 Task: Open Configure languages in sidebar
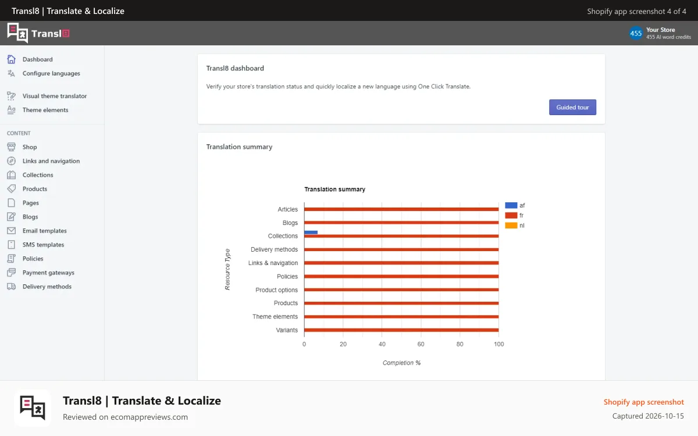click(51, 73)
